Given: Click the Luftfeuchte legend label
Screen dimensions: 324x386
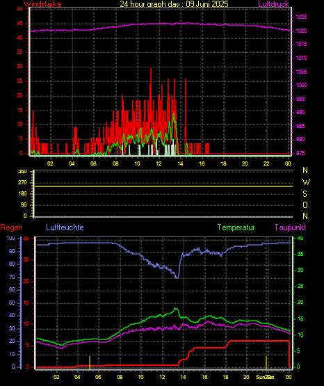Looking at the screenshot, I should (65, 227).
